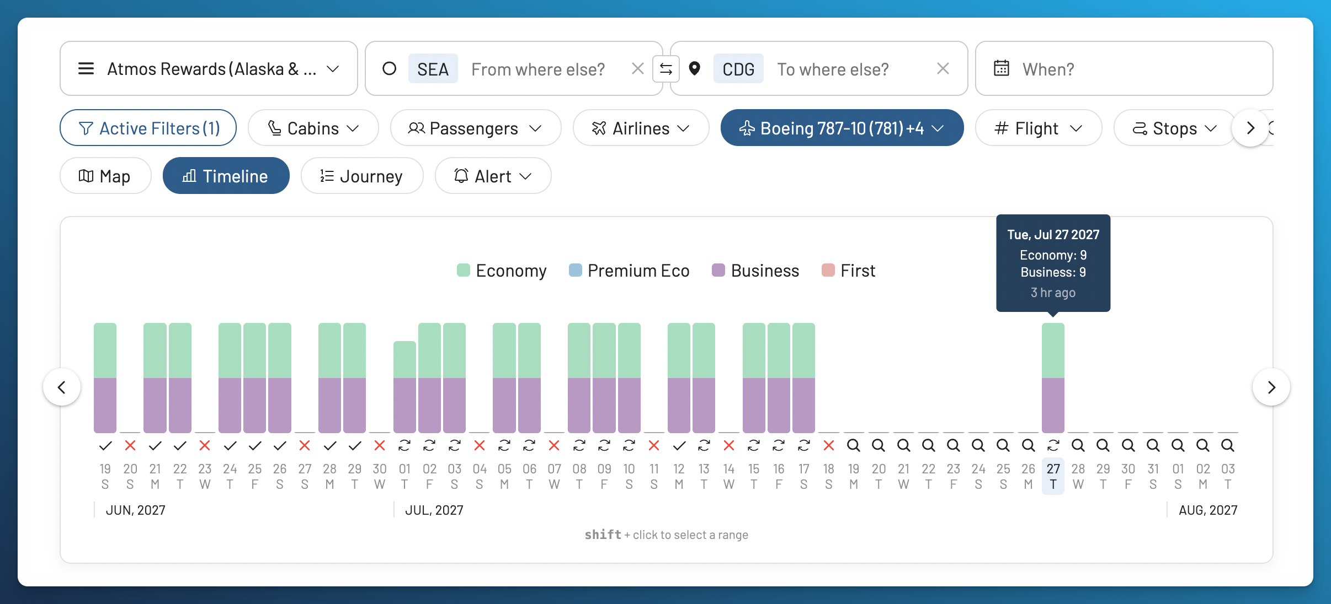Click the calendar icon in When field
Viewport: 1331px width, 604px height.
[1002, 68]
